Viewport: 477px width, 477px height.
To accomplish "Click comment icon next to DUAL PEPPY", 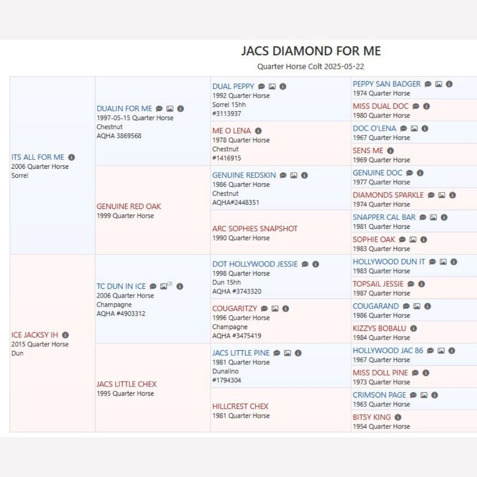I will point(261,87).
